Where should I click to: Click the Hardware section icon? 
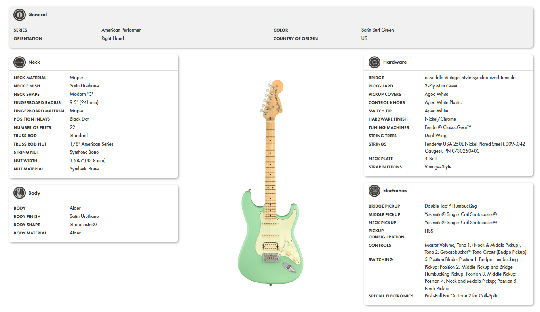click(x=375, y=62)
